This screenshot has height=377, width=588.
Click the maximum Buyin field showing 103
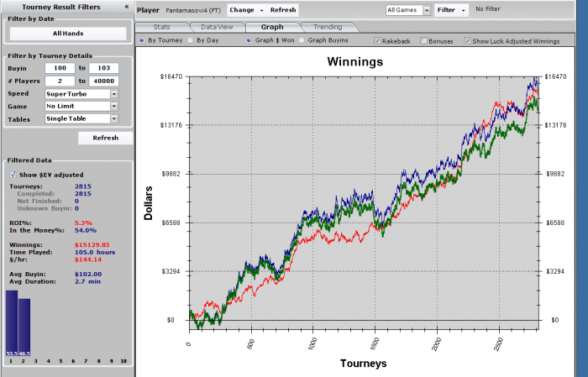click(104, 68)
